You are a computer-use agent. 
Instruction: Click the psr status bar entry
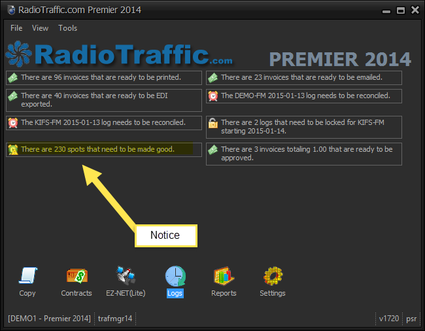pos(411,319)
